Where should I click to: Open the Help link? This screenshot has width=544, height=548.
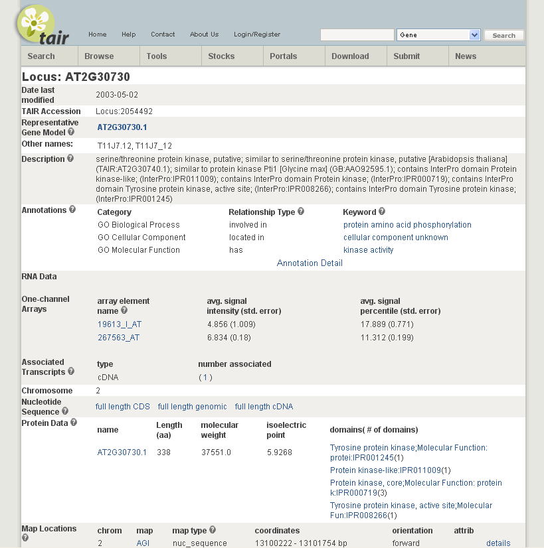(x=128, y=34)
